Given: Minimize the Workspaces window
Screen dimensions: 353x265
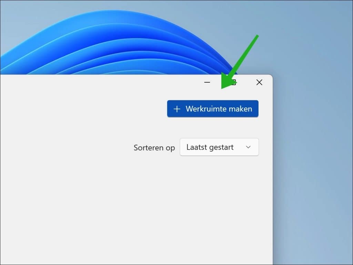Looking at the screenshot, I should pyautogui.click(x=207, y=82).
